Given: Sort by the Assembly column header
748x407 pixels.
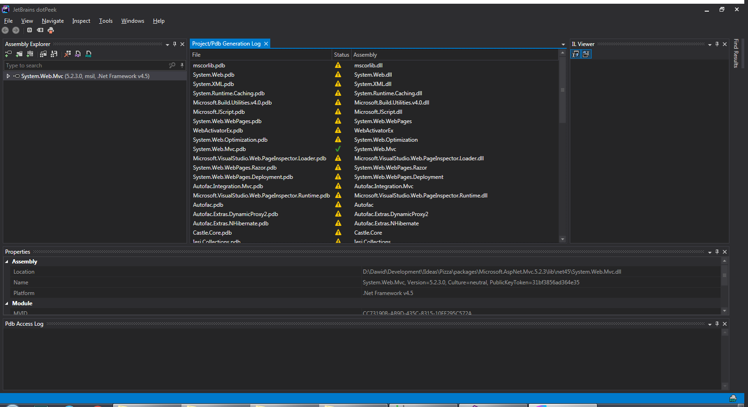Looking at the screenshot, I should [454, 55].
